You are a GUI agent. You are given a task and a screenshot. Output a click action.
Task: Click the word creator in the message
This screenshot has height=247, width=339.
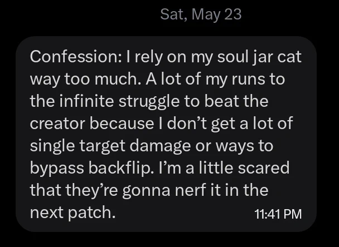(x=57, y=123)
